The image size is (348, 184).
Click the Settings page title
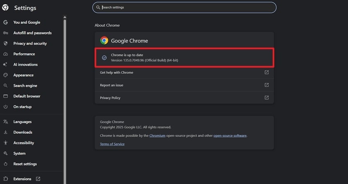25,8
